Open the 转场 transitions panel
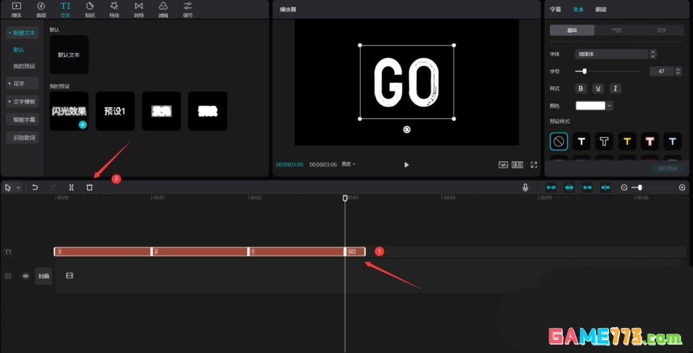693x353 pixels. pos(139,9)
